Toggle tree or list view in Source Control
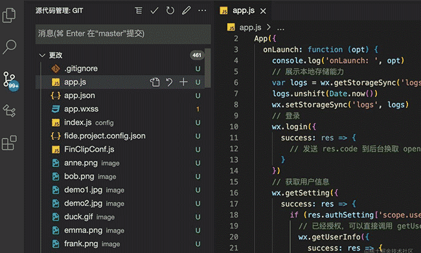The width and height of the screenshot is (421, 253). (x=139, y=11)
